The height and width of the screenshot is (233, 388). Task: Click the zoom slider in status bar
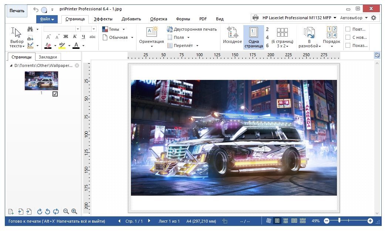(x=339, y=221)
